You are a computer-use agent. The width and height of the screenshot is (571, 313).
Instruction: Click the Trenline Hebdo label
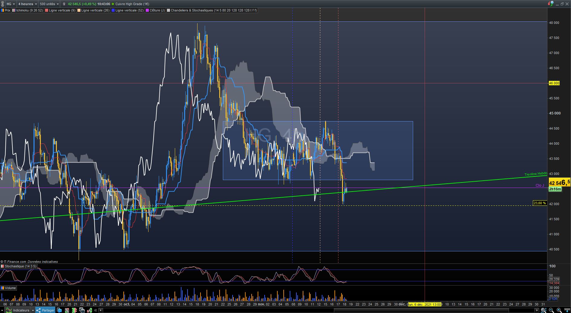tap(536, 174)
